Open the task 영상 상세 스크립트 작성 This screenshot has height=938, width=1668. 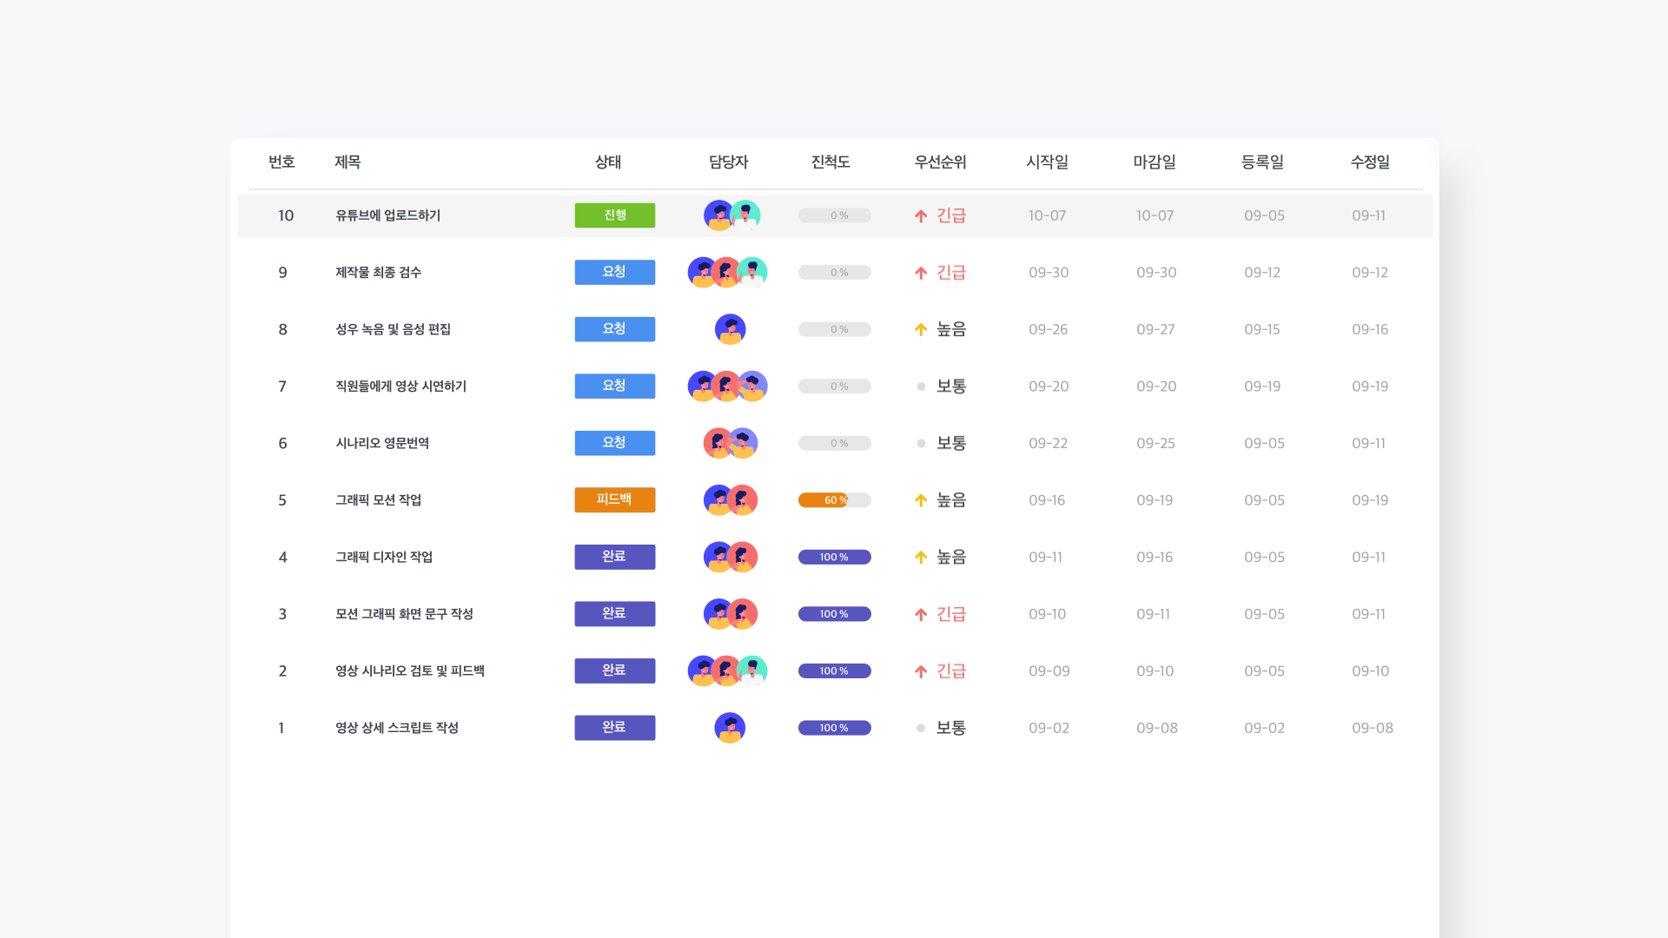pyautogui.click(x=397, y=728)
